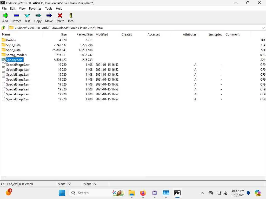Select SpecialStage2.arr file name

click(x=18, y=74)
